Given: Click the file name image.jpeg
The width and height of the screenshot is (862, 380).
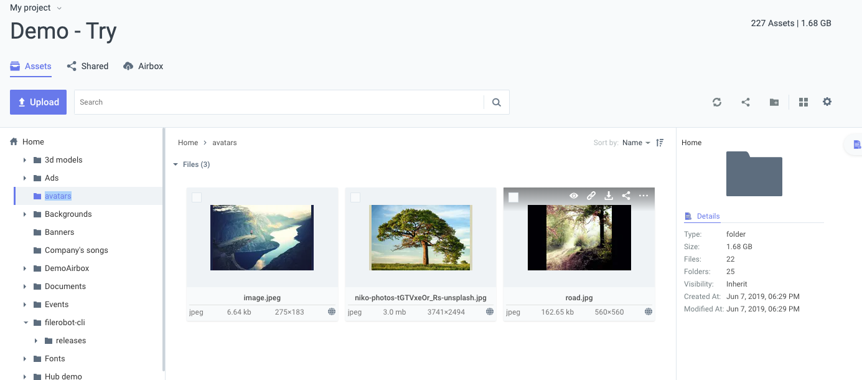Looking at the screenshot, I should click(262, 298).
